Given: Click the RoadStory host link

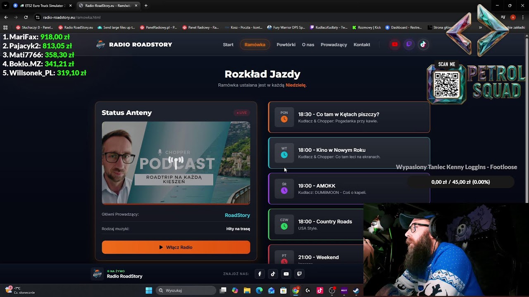Looking at the screenshot, I should (237, 215).
